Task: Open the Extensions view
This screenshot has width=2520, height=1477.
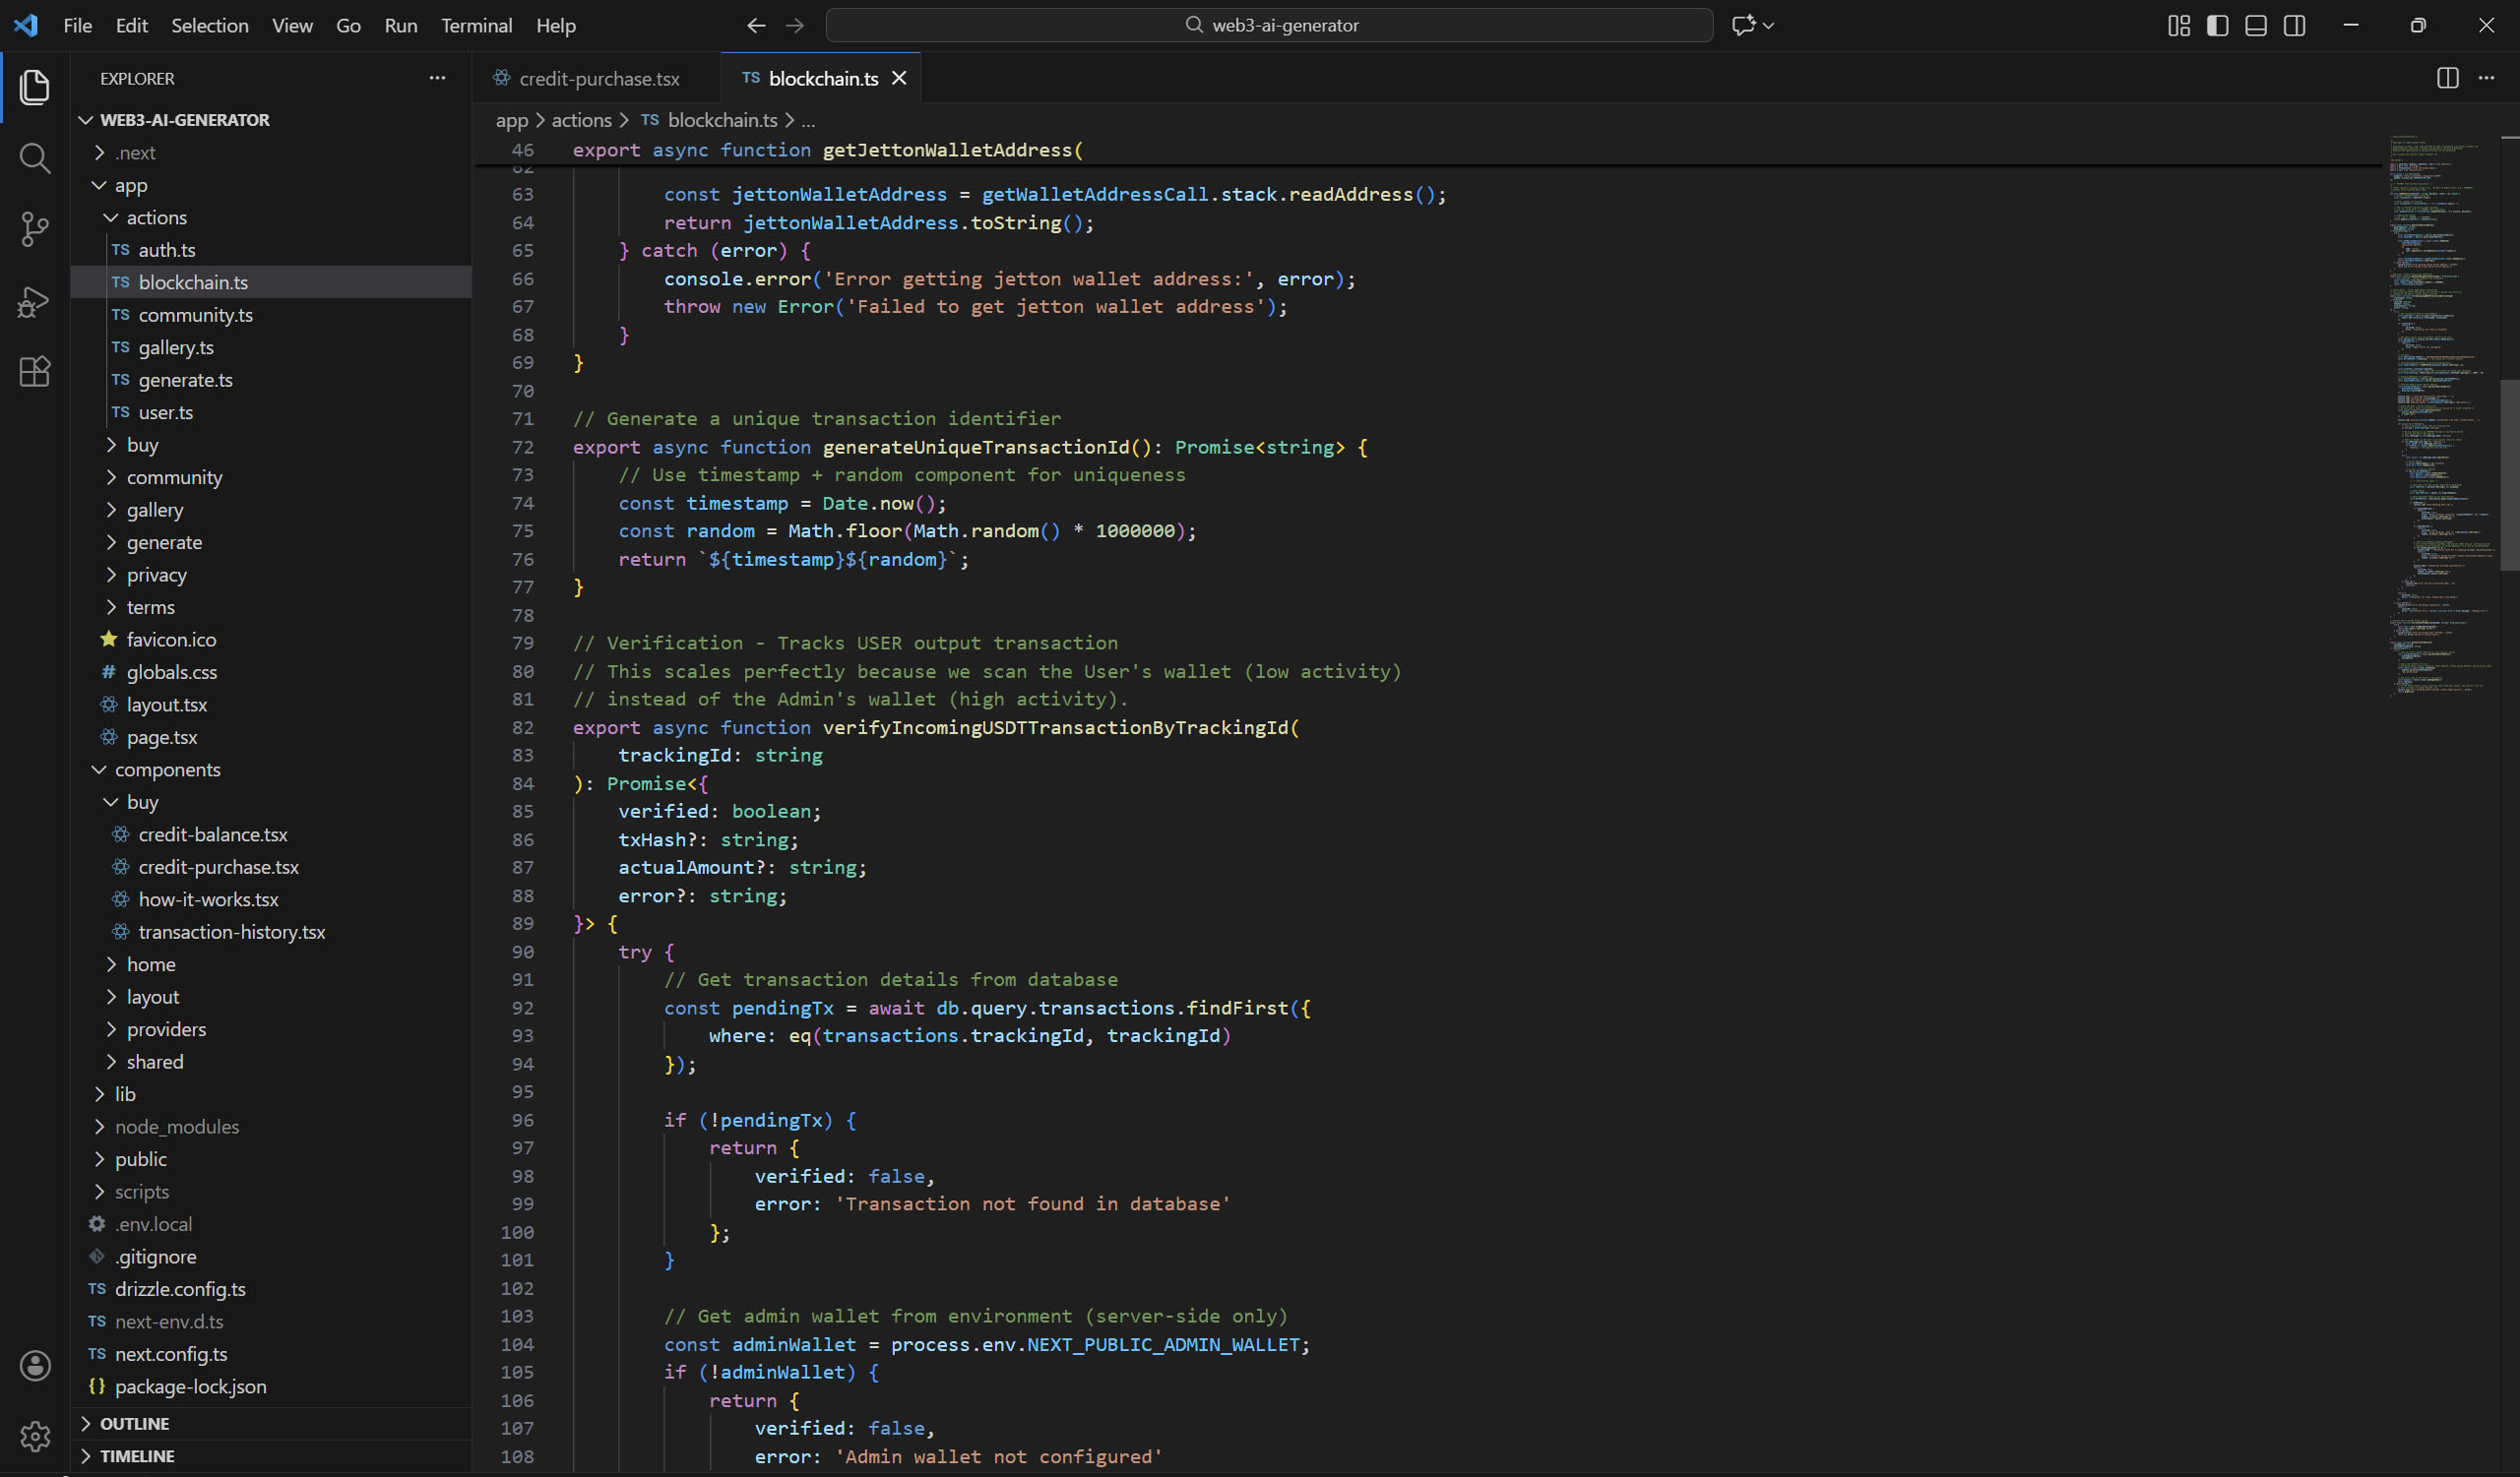Action: (34, 372)
